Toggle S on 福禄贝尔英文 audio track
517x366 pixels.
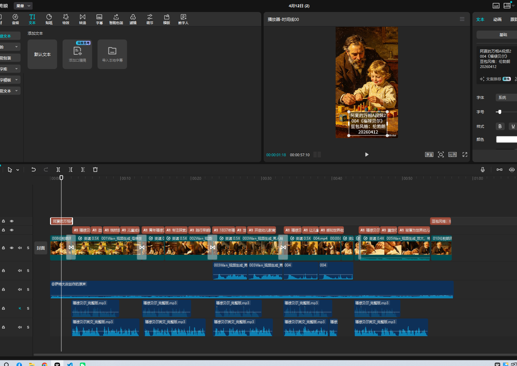point(28,327)
